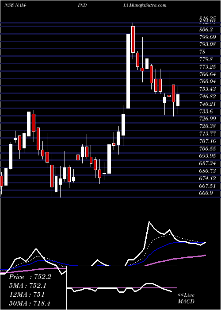Click the 733.6 price axis label
Screen dimensions: 221x310
click(x=206, y=112)
